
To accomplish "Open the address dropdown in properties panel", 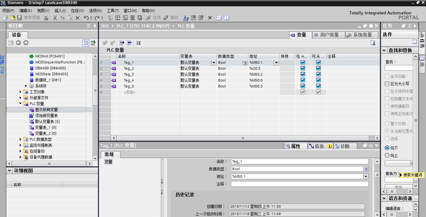I will (x=366, y=176).
